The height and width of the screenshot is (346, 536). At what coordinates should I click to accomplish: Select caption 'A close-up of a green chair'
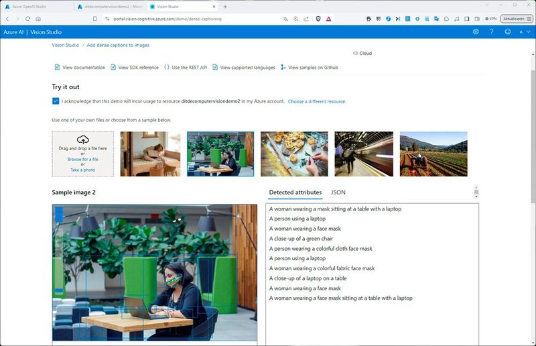[x=301, y=239]
